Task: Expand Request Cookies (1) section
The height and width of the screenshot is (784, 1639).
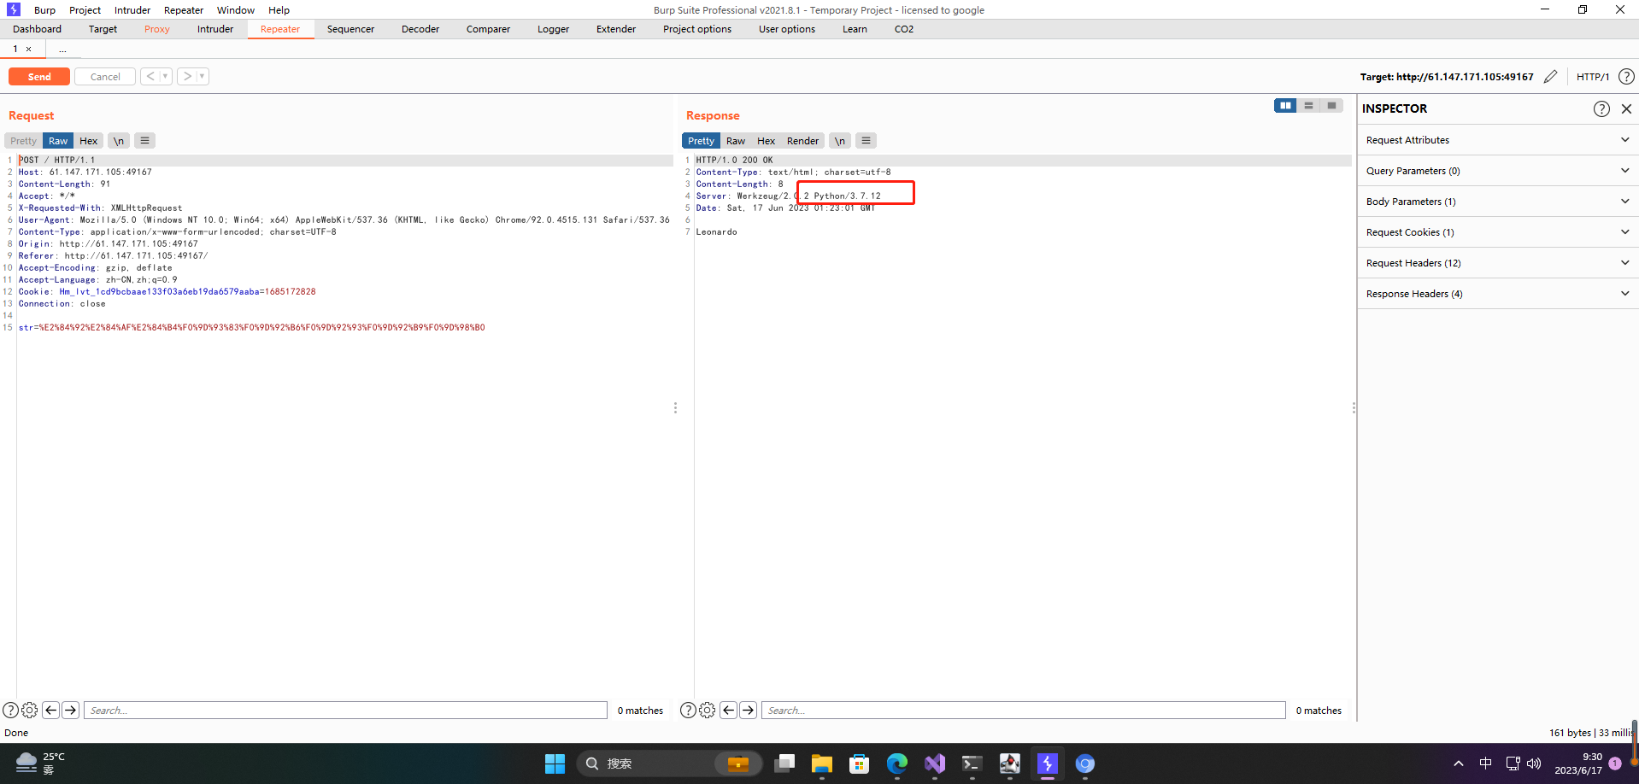Action: click(1497, 232)
